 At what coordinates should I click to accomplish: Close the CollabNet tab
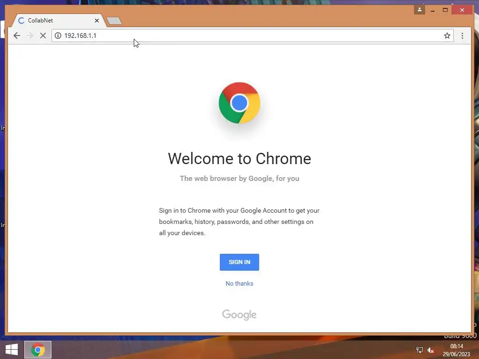pos(97,21)
